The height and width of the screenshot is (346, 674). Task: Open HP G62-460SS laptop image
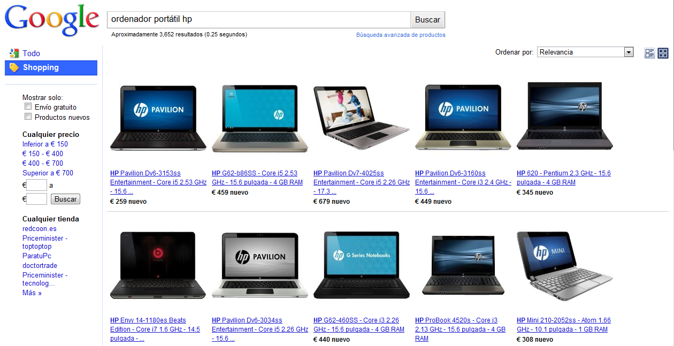[x=362, y=265]
